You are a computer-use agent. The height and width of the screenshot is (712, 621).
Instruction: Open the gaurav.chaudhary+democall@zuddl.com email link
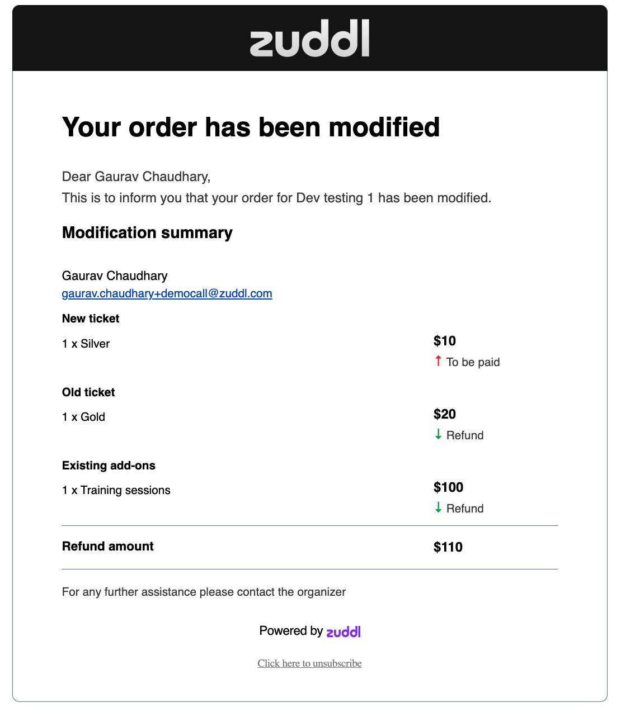167,293
